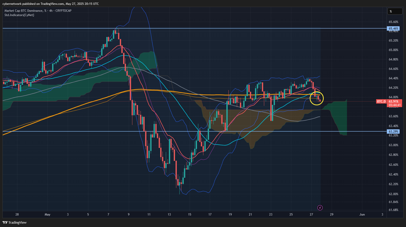The width and height of the screenshot is (406, 227).
Task: Click the BTC.D symbol tag on the price axis
Action: click(x=381, y=102)
